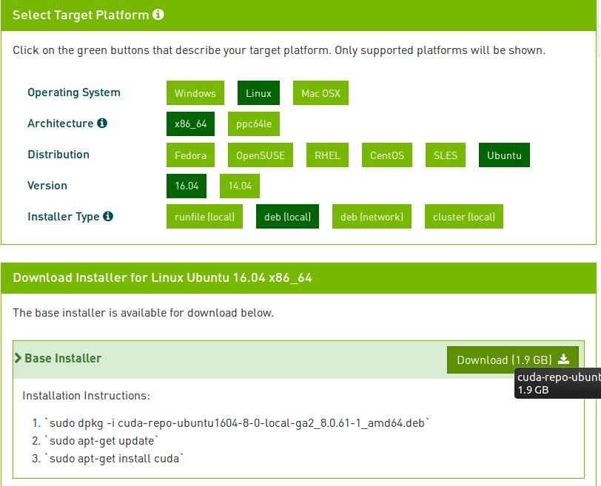Choose ppc64le architecture
This screenshot has height=486, width=601.
[254, 124]
